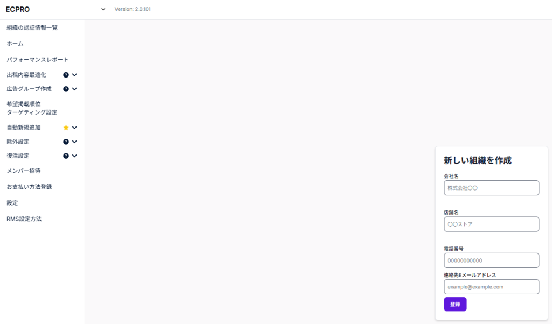
Task: Expand the 自動新規追加 submenu chevron
Action: (x=74, y=128)
